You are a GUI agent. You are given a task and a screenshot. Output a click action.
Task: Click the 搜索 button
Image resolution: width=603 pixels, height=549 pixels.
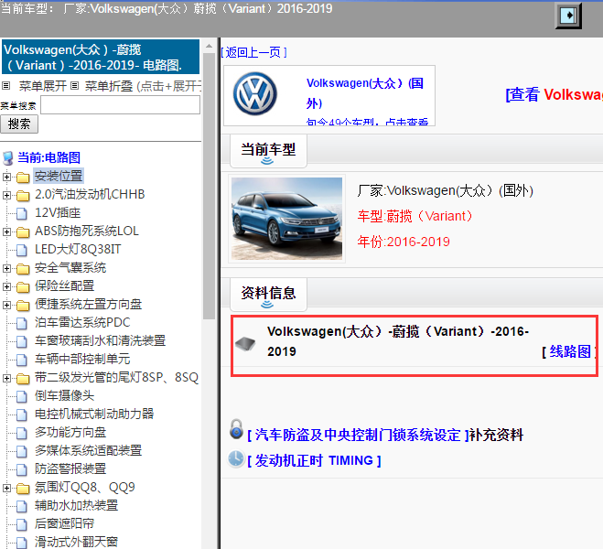pyautogui.click(x=19, y=124)
